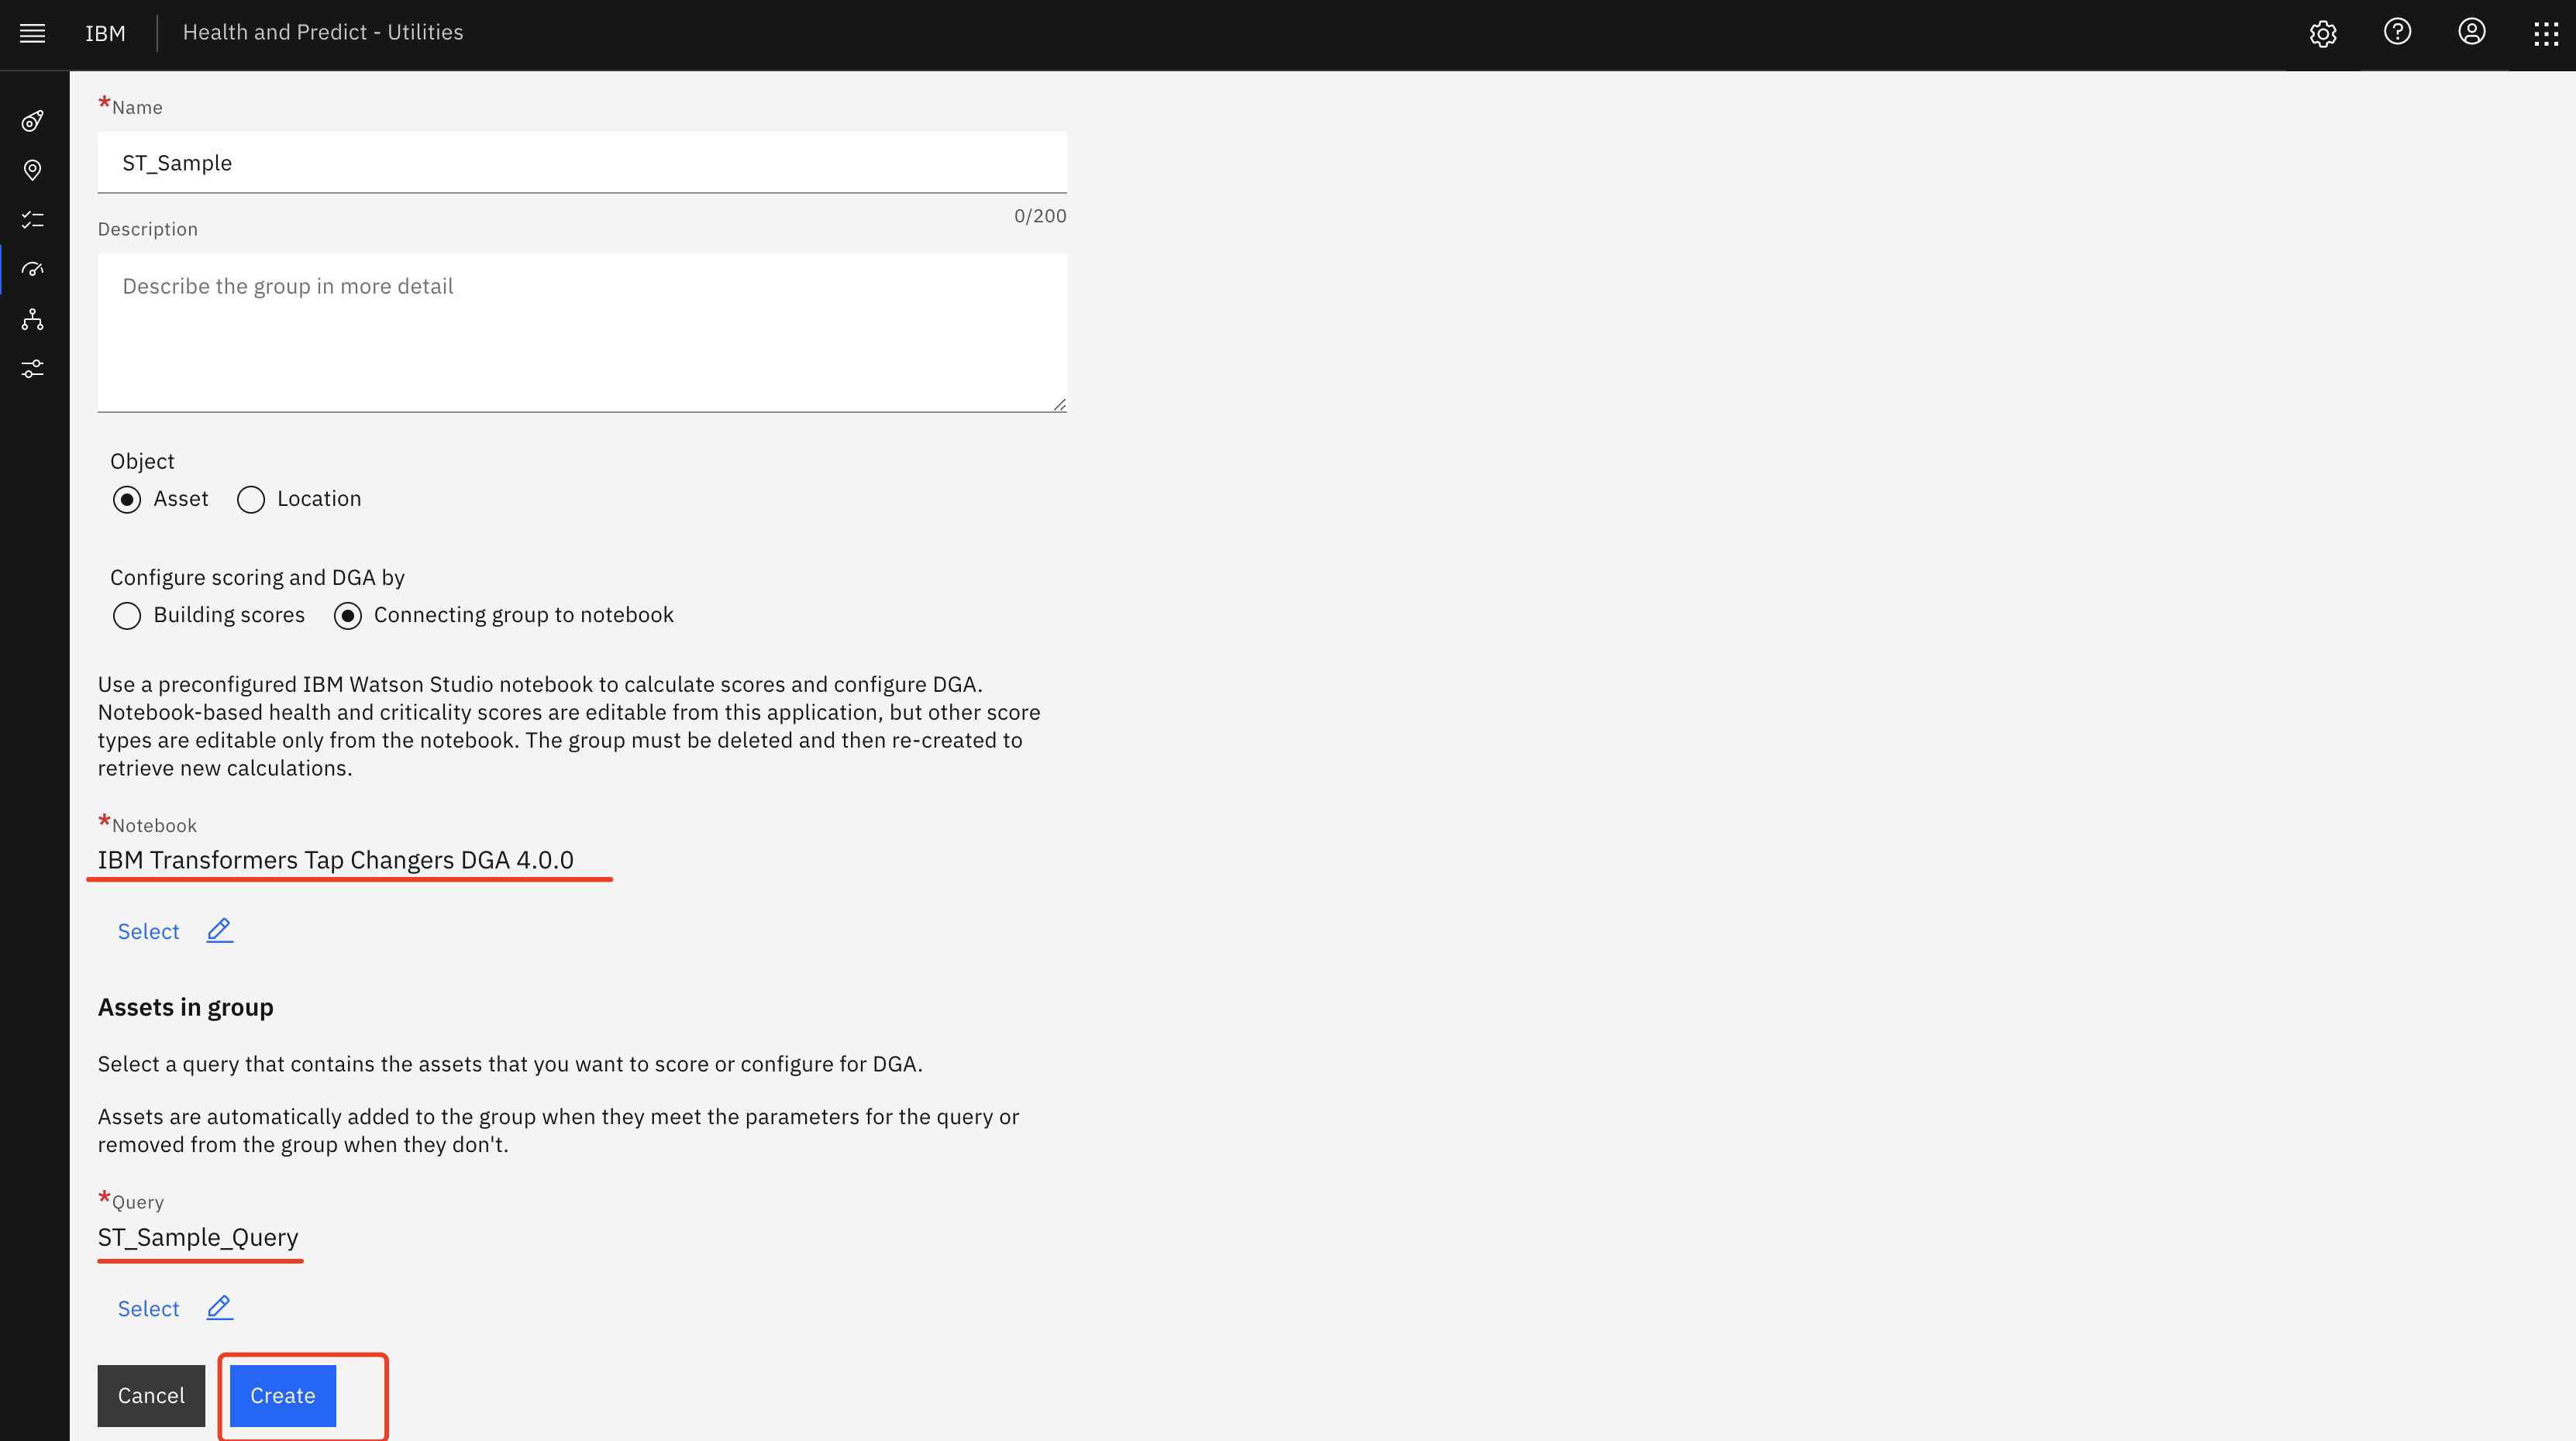Viewport: 2576px width, 1441px height.
Task: Open the assets icon in sidebar
Action: coord(33,121)
